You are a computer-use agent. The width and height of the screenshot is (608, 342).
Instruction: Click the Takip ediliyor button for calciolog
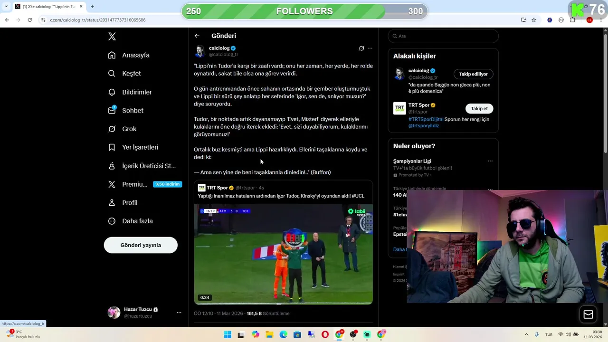pyautogui.click(x=473, y=74)
